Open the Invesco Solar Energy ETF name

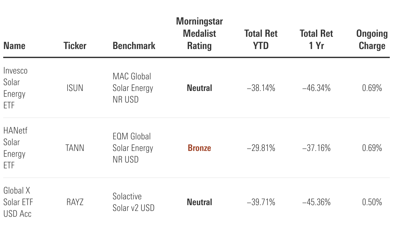tap(15, 88)
